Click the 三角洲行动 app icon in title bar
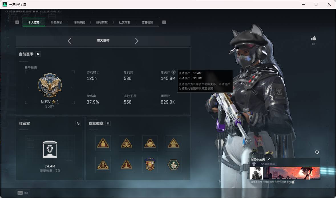This screenshot has width=336, height=198. click(x=5, y=4)
